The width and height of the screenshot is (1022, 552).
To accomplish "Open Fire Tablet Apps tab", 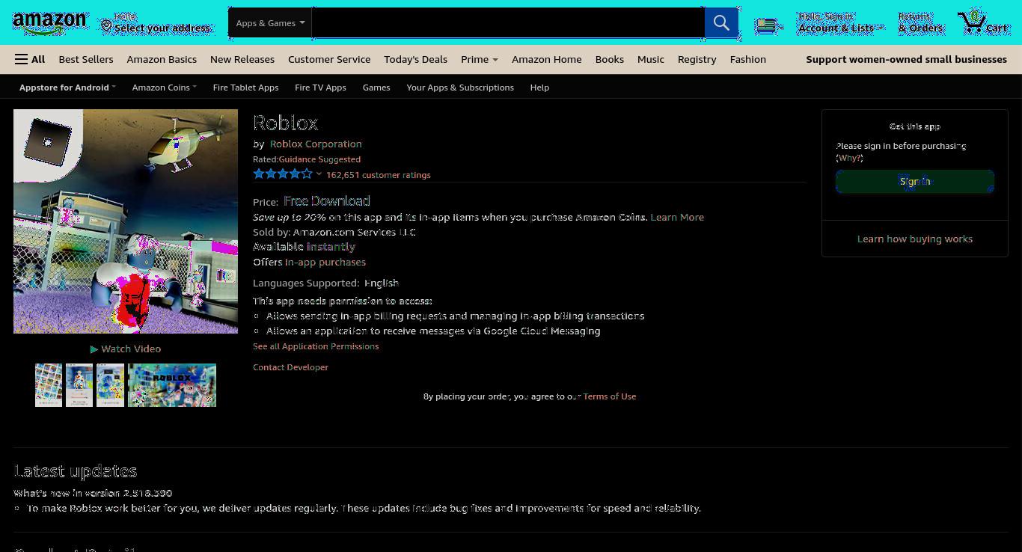I will 245,88.
